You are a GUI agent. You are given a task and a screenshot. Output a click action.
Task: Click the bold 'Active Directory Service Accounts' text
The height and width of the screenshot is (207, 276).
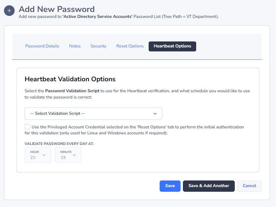click(x=97, y=16)
